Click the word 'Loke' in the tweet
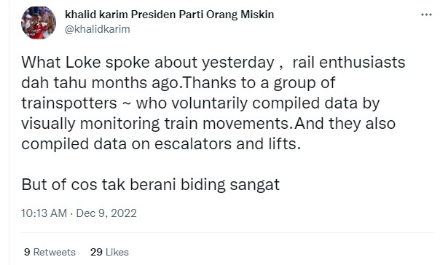 (x=83, y=63)
